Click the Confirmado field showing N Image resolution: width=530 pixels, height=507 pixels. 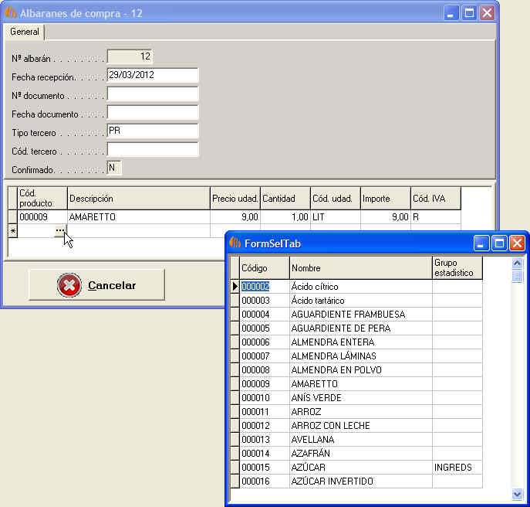(x=114, y=168)
